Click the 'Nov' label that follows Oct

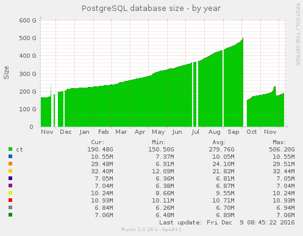click(270, 132)
